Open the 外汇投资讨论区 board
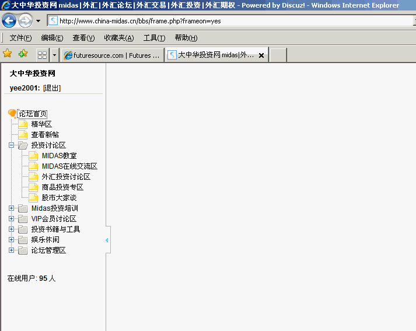 tap(66, 176)
